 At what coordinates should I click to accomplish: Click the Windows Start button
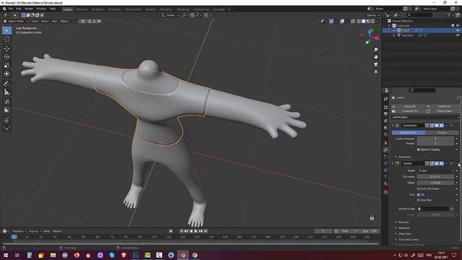6,255
